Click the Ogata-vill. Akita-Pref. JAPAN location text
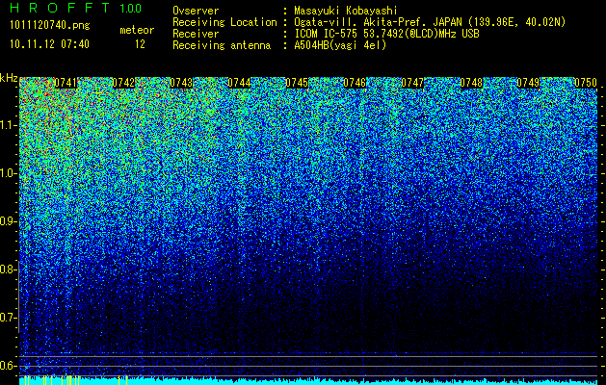The image size is (606, 385). (x=430, y=23)
